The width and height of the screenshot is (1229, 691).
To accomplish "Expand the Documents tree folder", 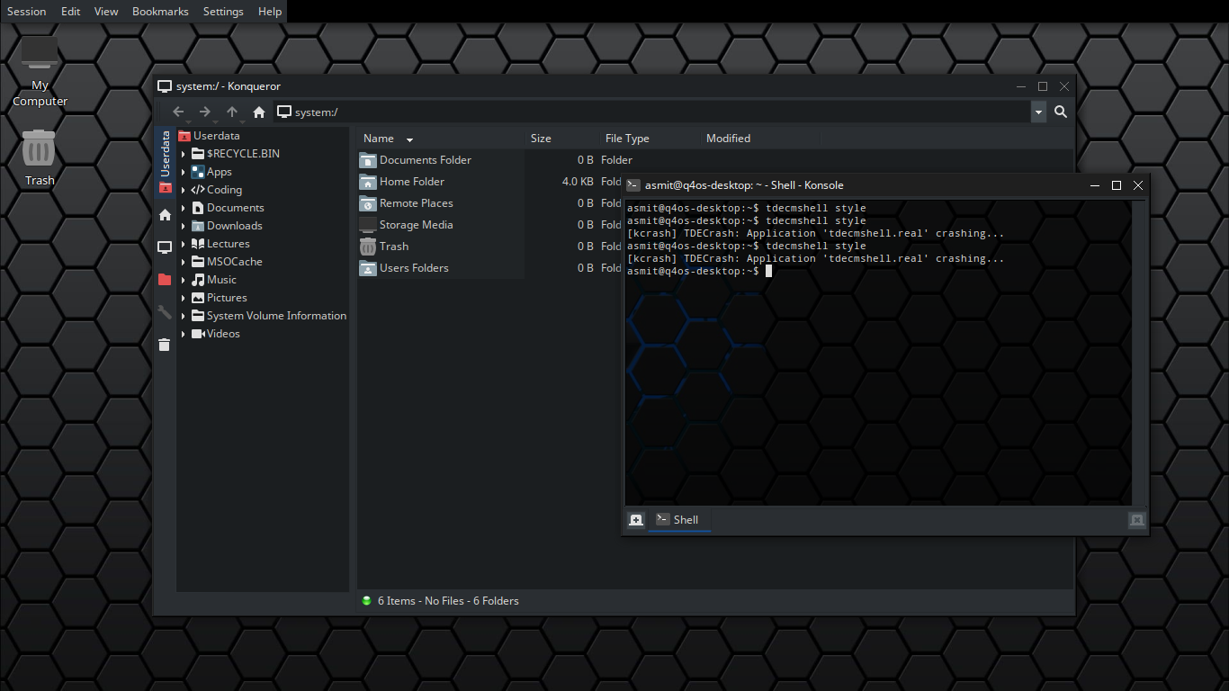I will (x=184, y=208).
